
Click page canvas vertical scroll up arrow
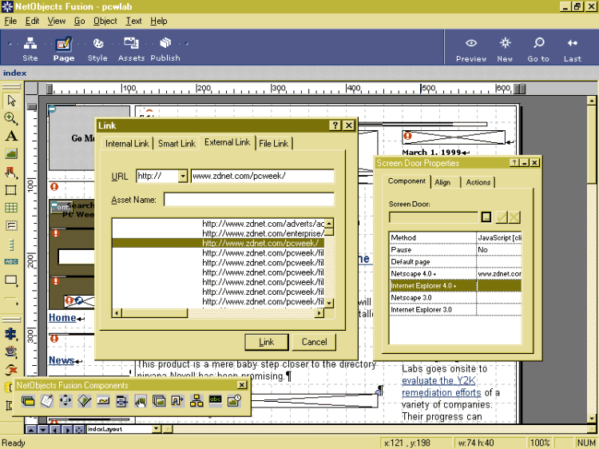[591, 101]
